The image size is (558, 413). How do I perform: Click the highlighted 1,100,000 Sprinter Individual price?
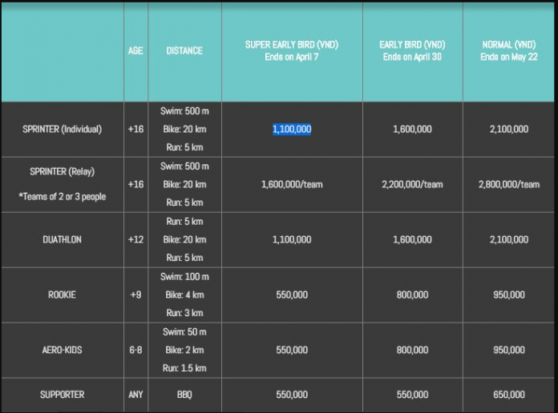pos(292,129)
